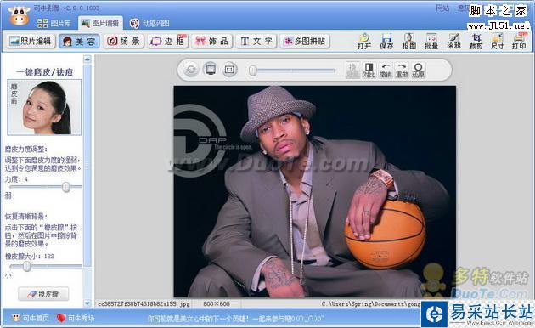
Task: Click the side panel scroll up arrow
Action: pos(87,59)
